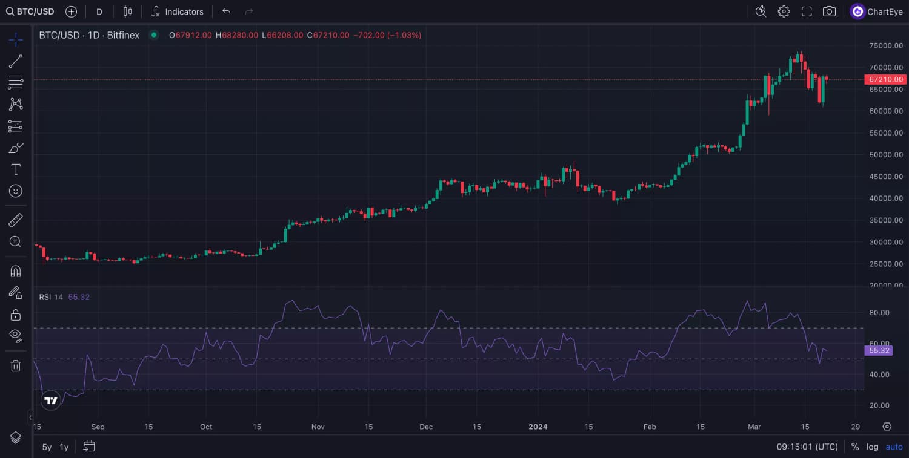Collapse the left drawing toolbar arrow
Screen dimensions: 909x458
[30, 417]
